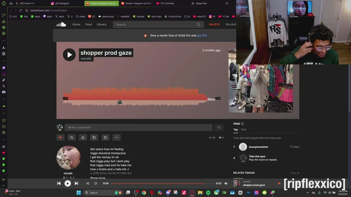Open the Feed page

click(89, 24)
